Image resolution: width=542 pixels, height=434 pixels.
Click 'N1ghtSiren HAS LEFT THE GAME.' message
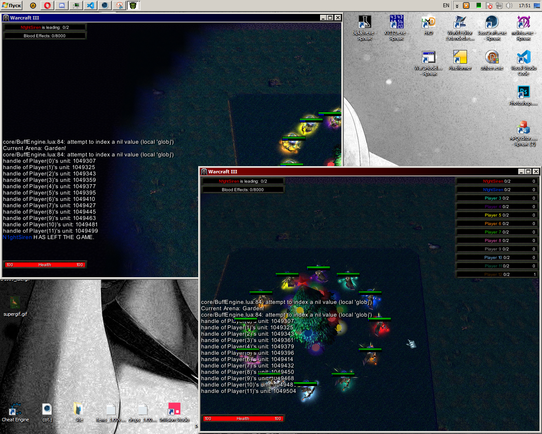coord(49,237)
